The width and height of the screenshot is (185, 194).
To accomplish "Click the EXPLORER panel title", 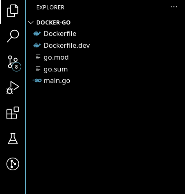I will pyautogui.click(x=50, y=7).
